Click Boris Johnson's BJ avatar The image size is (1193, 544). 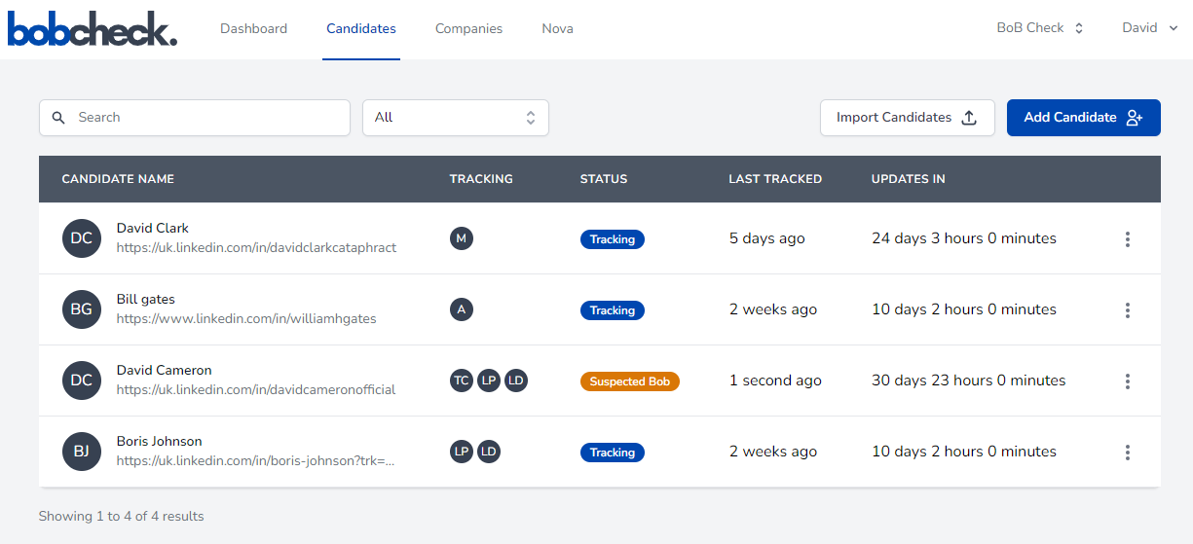pos(82,452)
